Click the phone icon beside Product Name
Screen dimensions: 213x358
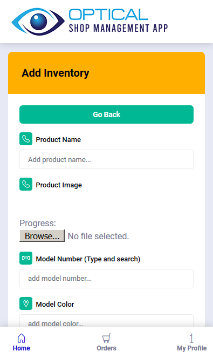point(26,139)
